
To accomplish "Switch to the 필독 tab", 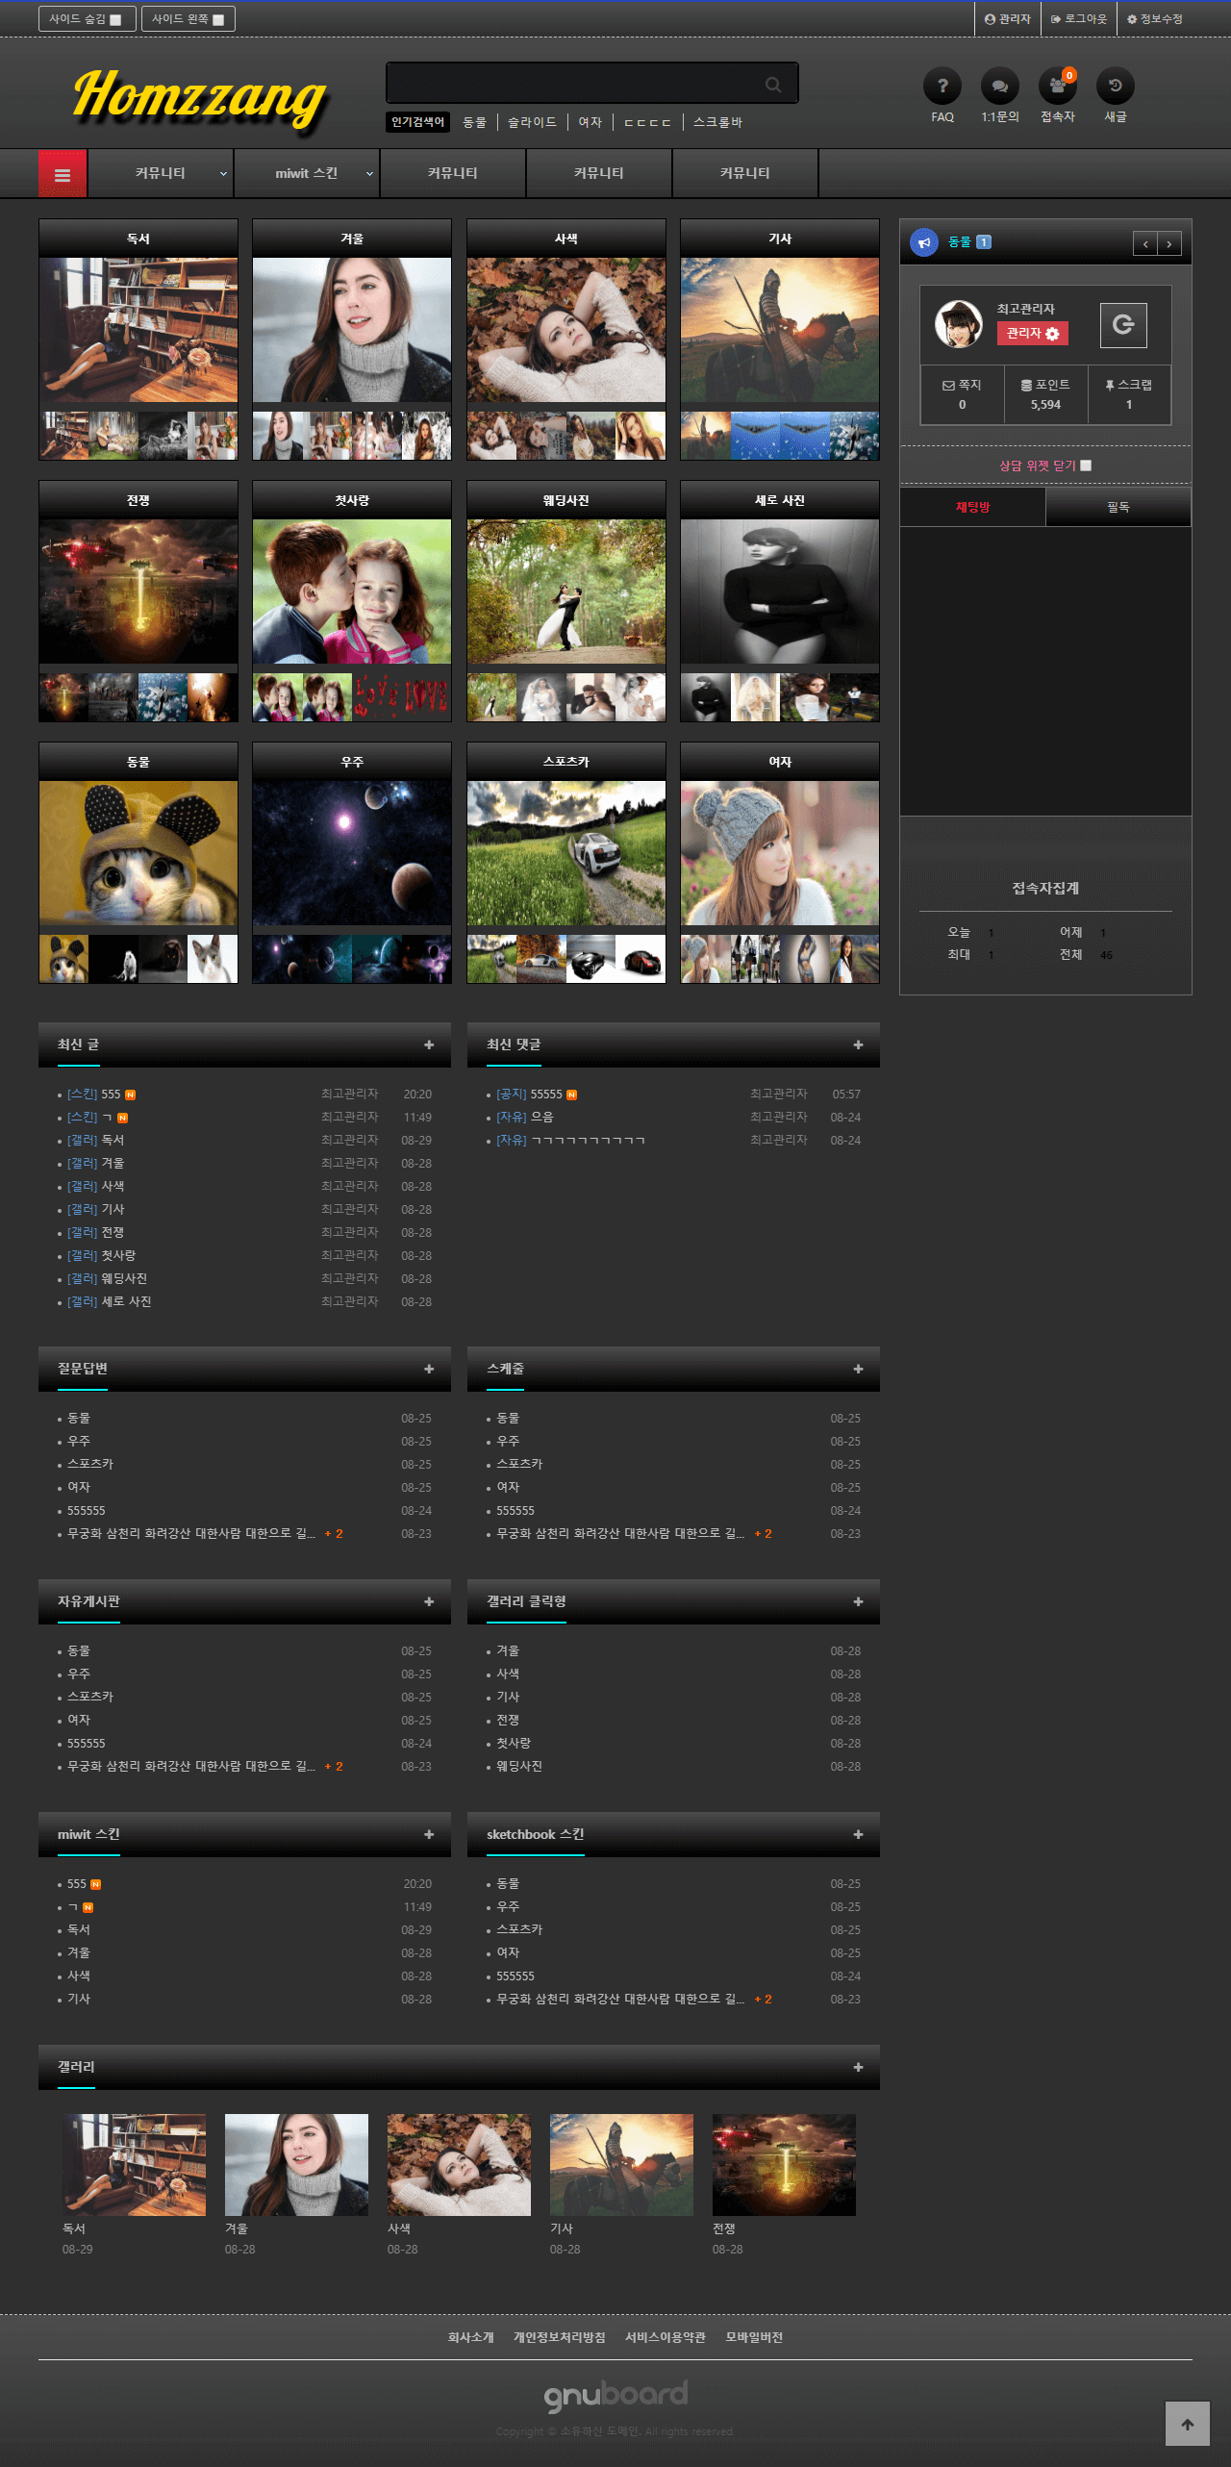I will [1118, 507].
